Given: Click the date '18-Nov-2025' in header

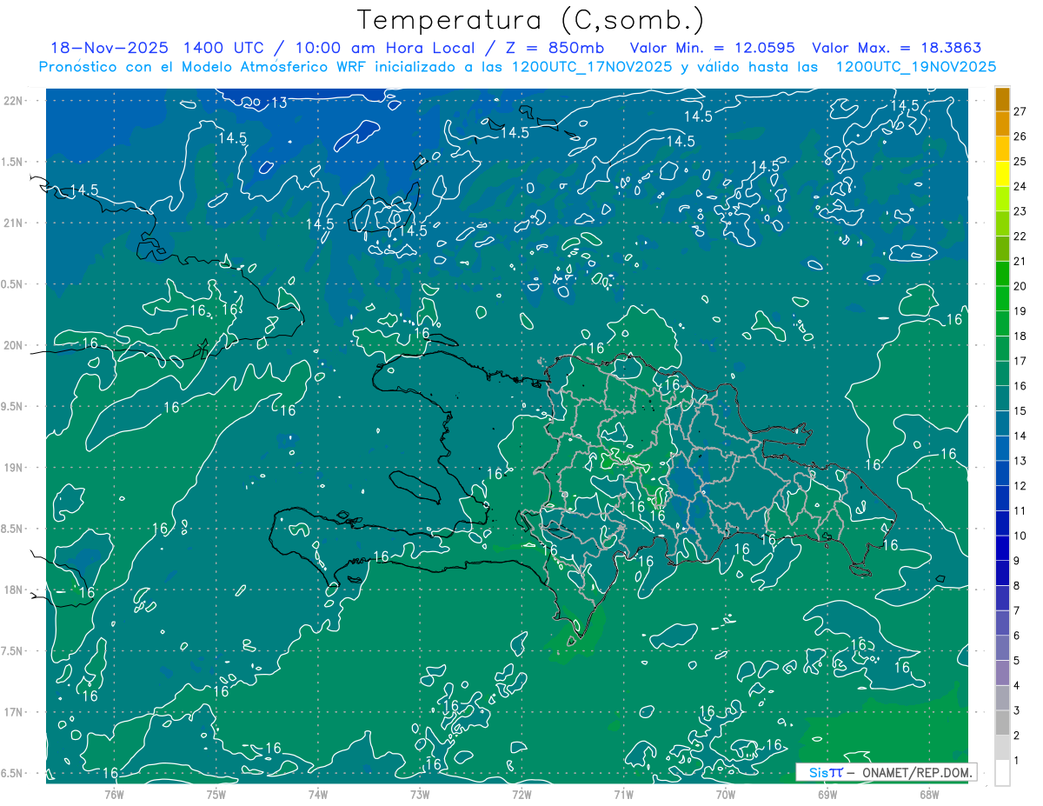Looking at the screenshot, I should [x=108, y=48].
